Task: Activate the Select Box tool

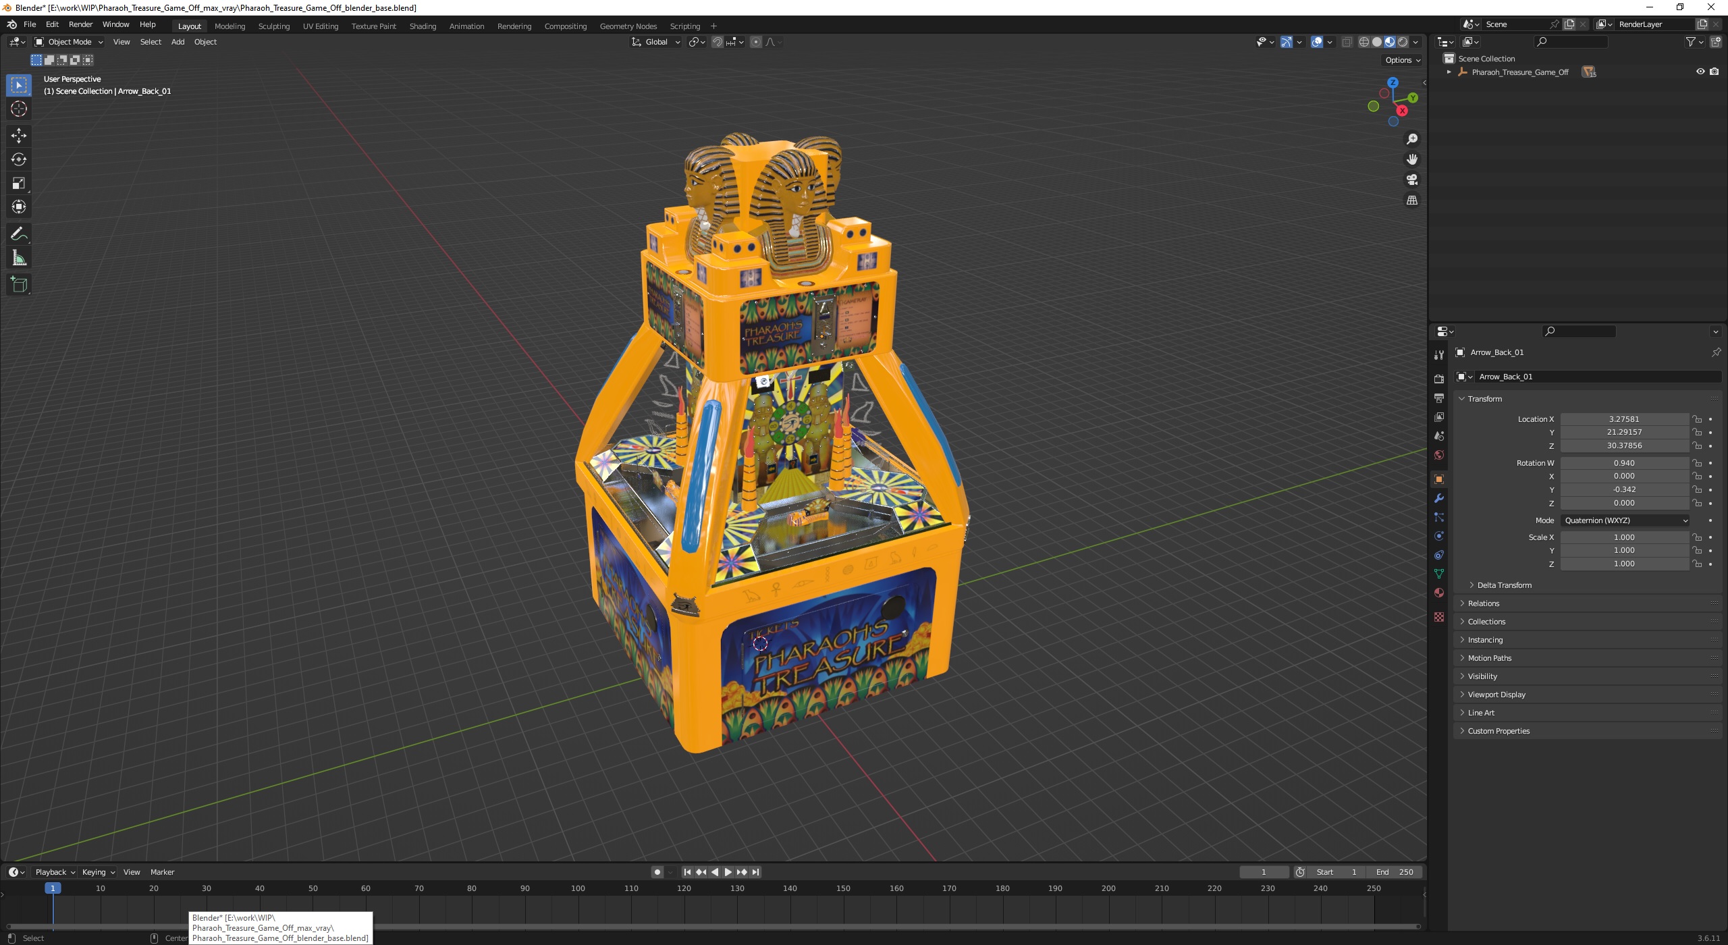Action: [18, 85]
